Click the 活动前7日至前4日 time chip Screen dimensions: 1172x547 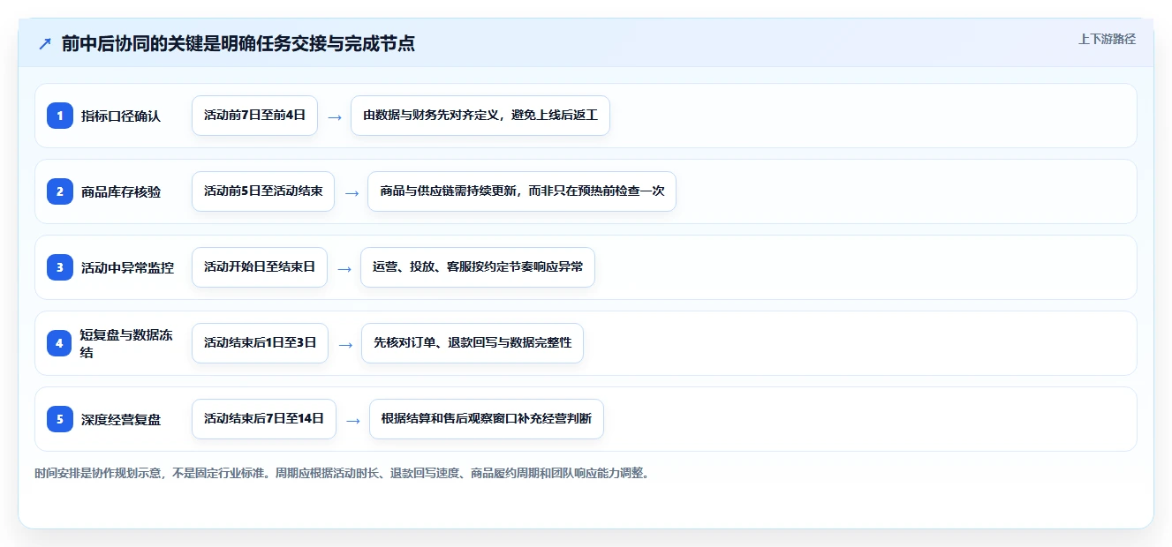tap(254, 116)
